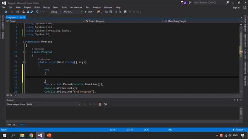248x139 pixels.
Task: Select the Output tab at the bottom
Action: click(22, 125)
